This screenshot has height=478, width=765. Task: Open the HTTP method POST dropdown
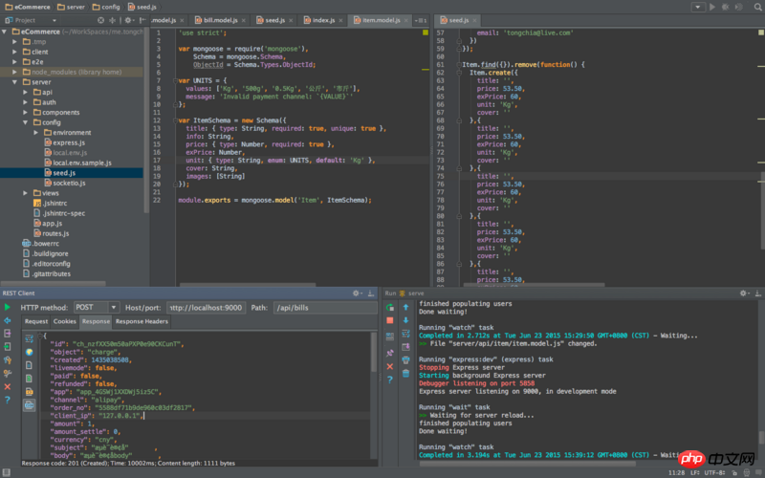[113, 307]
